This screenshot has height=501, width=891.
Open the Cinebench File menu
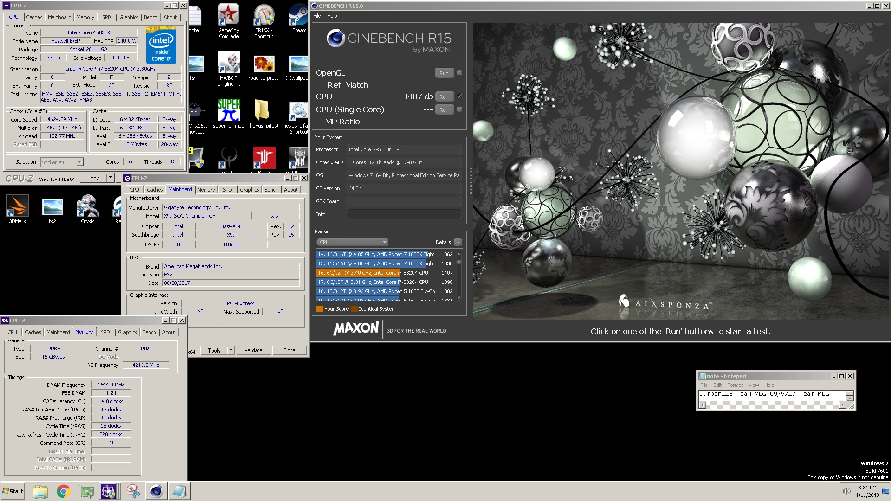click(x=317, y=16)
